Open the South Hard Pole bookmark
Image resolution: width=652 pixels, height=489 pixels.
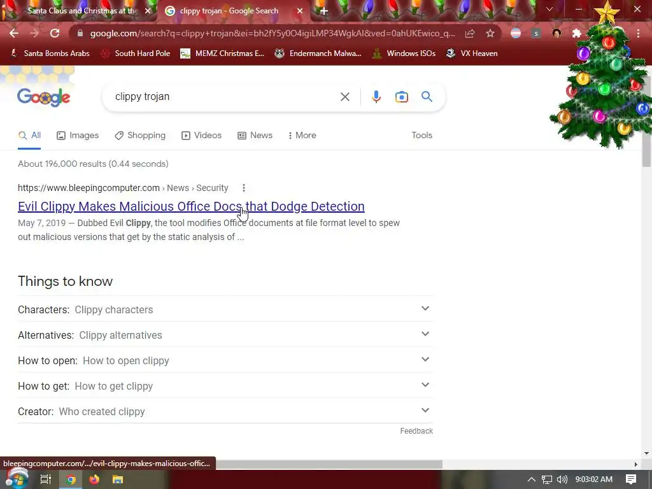[136, 53]
